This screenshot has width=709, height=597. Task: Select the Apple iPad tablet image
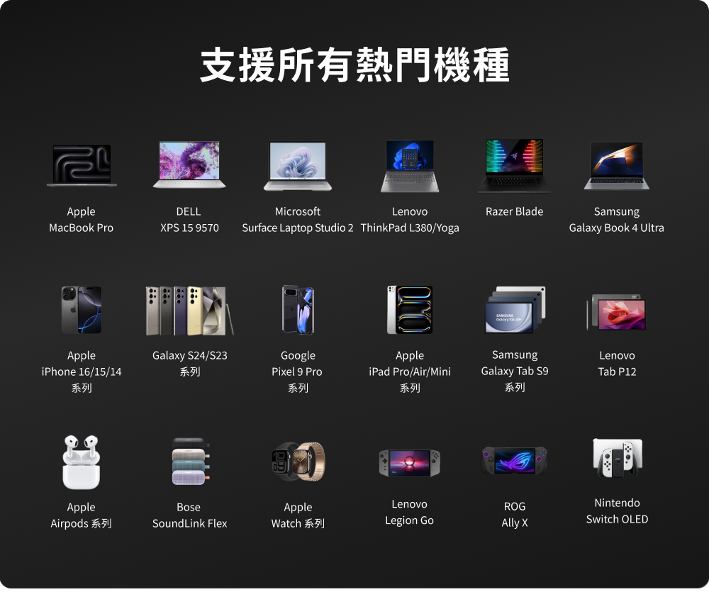[x=410, y=310]
